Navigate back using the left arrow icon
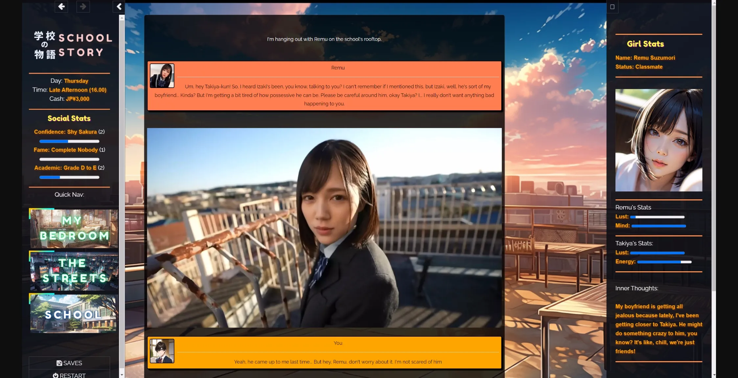 click(61, 6)
